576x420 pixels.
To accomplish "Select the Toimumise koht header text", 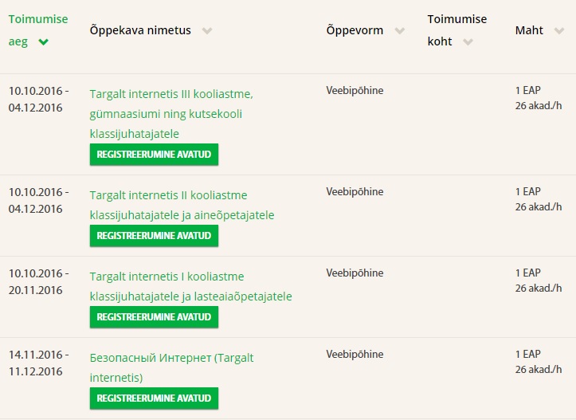I will [457, 30].
